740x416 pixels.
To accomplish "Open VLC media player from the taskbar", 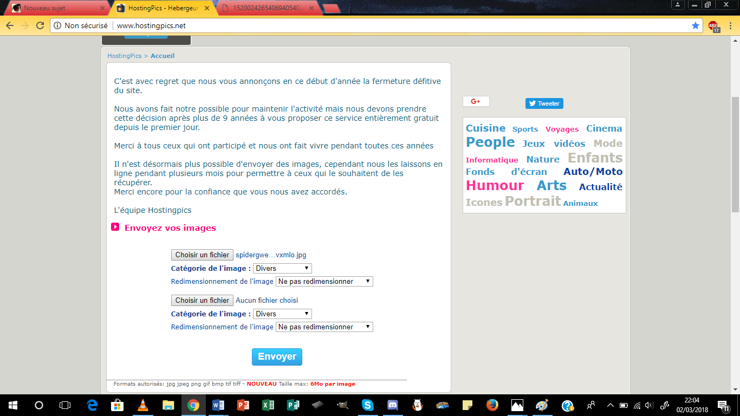I will point(143,405).
